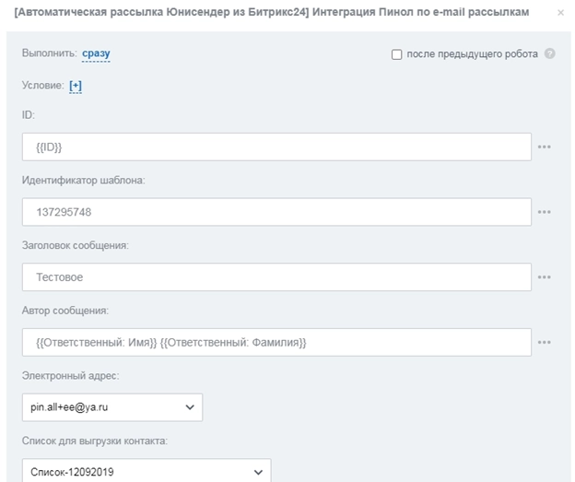Click the template identifier field 137295748
The width and height of the screenshot is (575, 482).
pyautogui.click(x=276, y=212)
